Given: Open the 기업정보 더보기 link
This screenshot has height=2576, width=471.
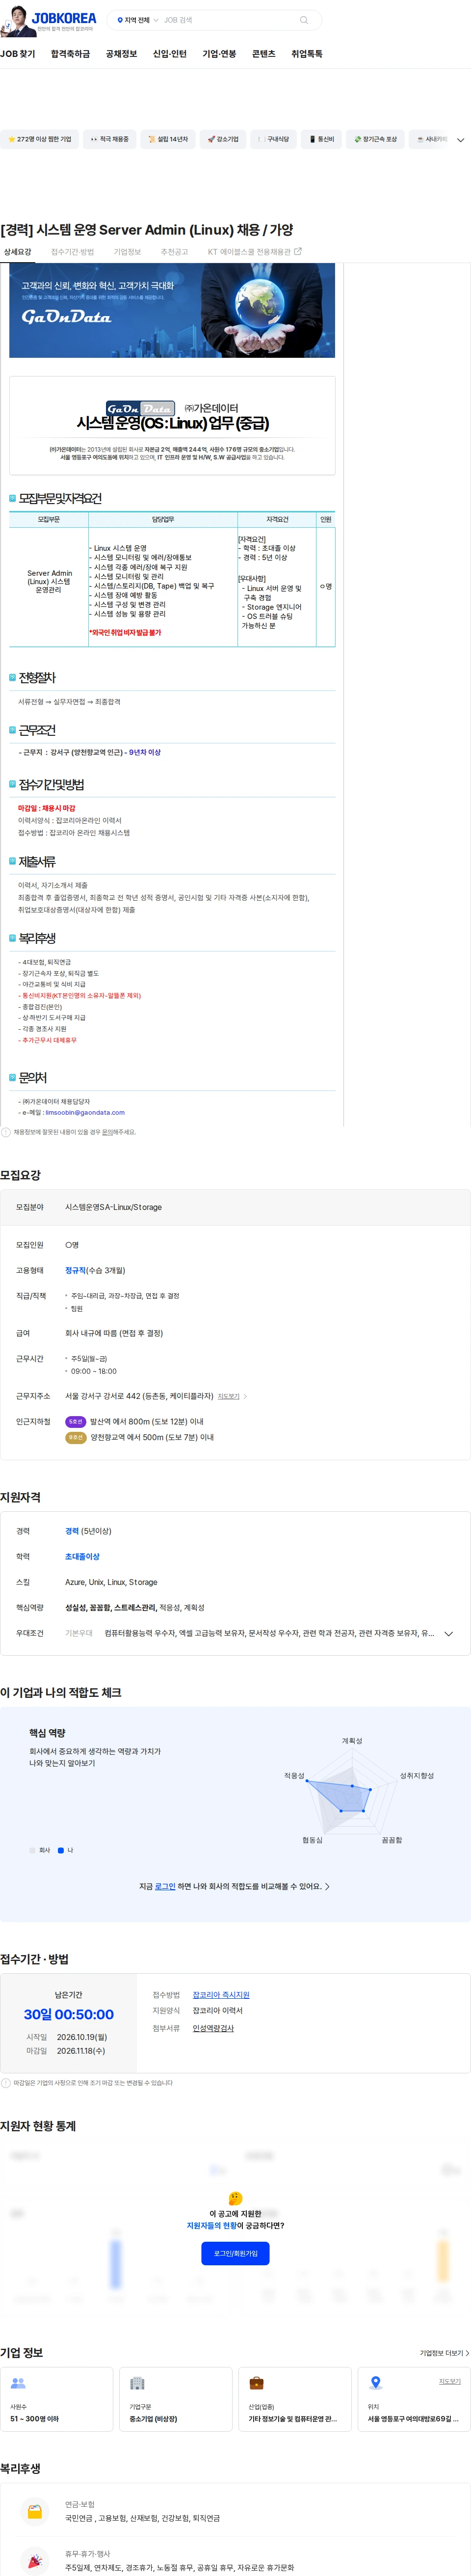Looking at the screenshot, I should coord(444,2352).
